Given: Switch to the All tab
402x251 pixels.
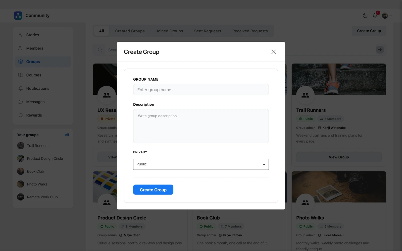Looking at the screenshot, I should (x=102, y=31).
